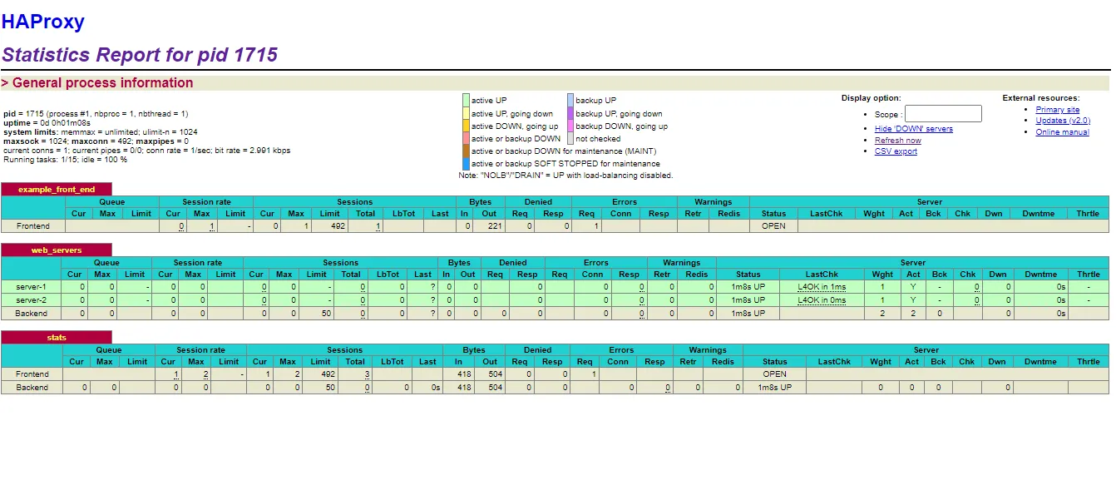Click the 'Statistics Report for pid 1715' heading
Viewport: 1116px width, 485px height.
140,56
